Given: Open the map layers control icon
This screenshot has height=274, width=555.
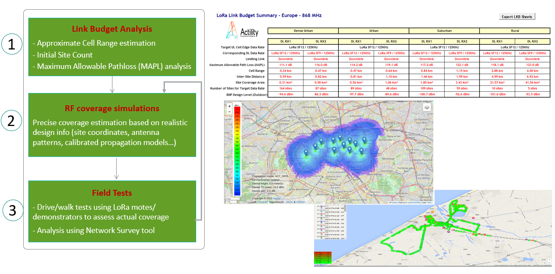Looking at the screenshot, I should click(427, 107).
